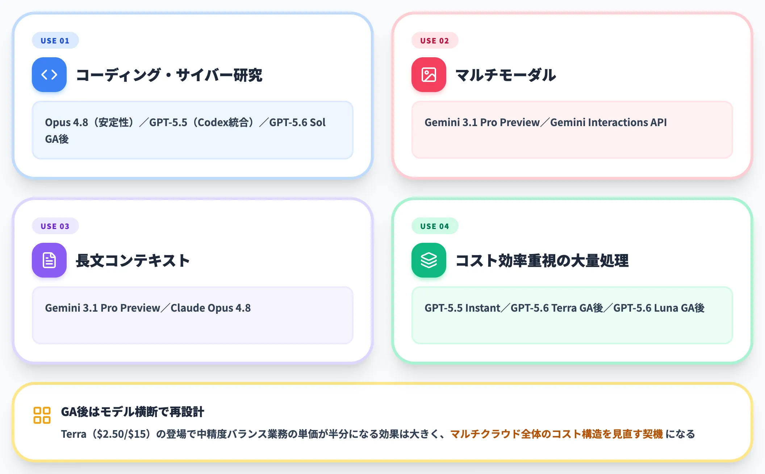Click the red image icon for マルチモーダル
765x474 pixels.
coord(429,75)
